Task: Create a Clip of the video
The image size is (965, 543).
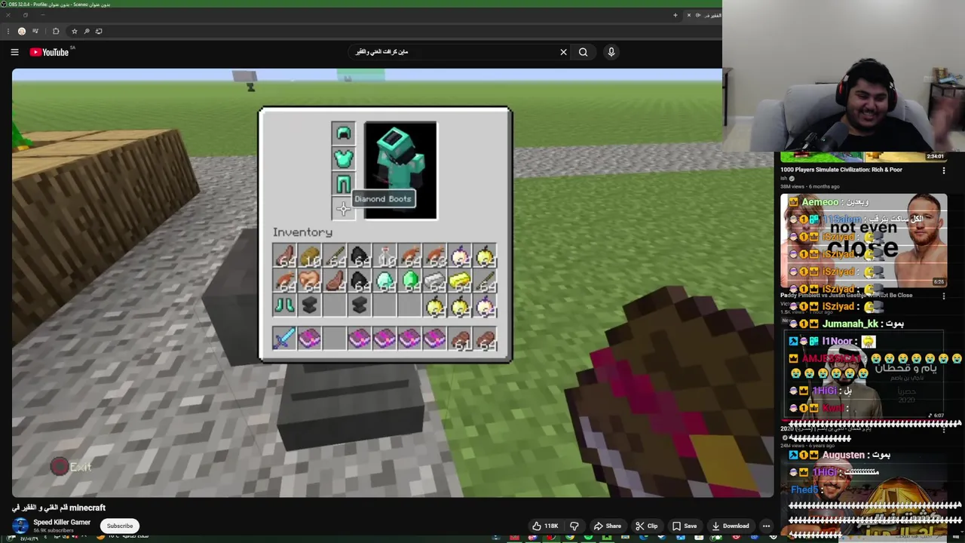Action: [646, 526]
